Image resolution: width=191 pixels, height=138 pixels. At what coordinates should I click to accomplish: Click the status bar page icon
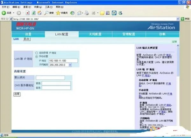[x=2, y=135]
